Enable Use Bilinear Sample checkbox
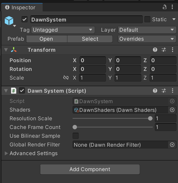 tap(75, 136)
